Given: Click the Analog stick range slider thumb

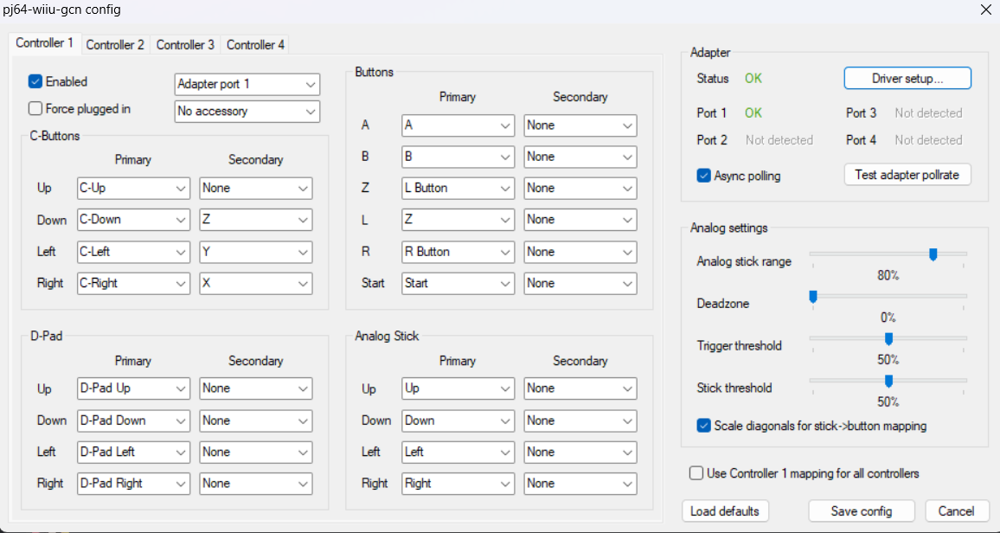Looking at the screenshot, I should click(x=933, y=255).
